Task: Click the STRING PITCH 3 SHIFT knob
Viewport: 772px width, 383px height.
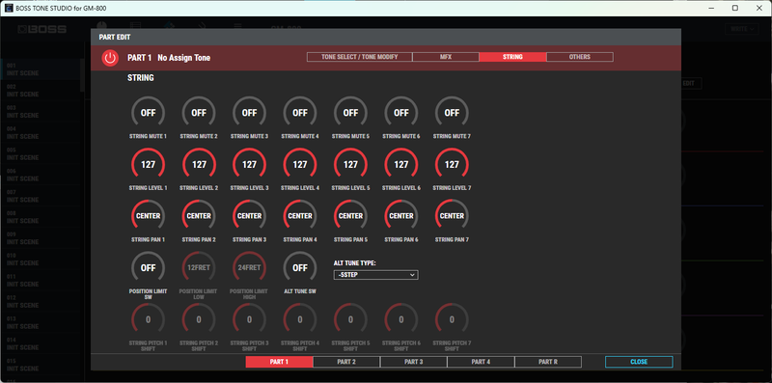Action: click(x=250, y=319)
